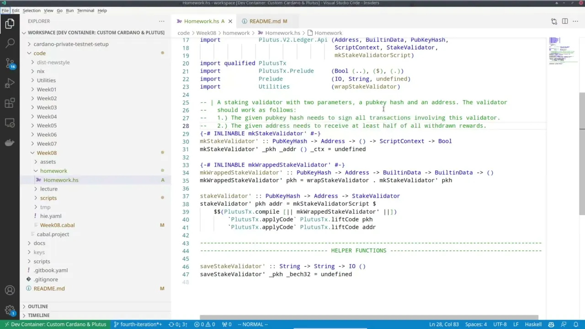This screenshot has height=329, width=585.
Task: Open the Docker view
Action: 10,143
